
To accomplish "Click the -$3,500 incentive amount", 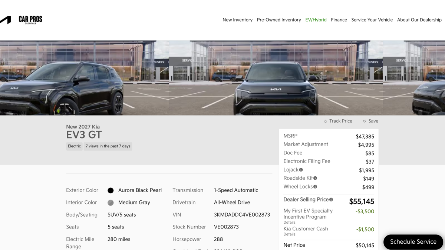I will pos(365,211).
